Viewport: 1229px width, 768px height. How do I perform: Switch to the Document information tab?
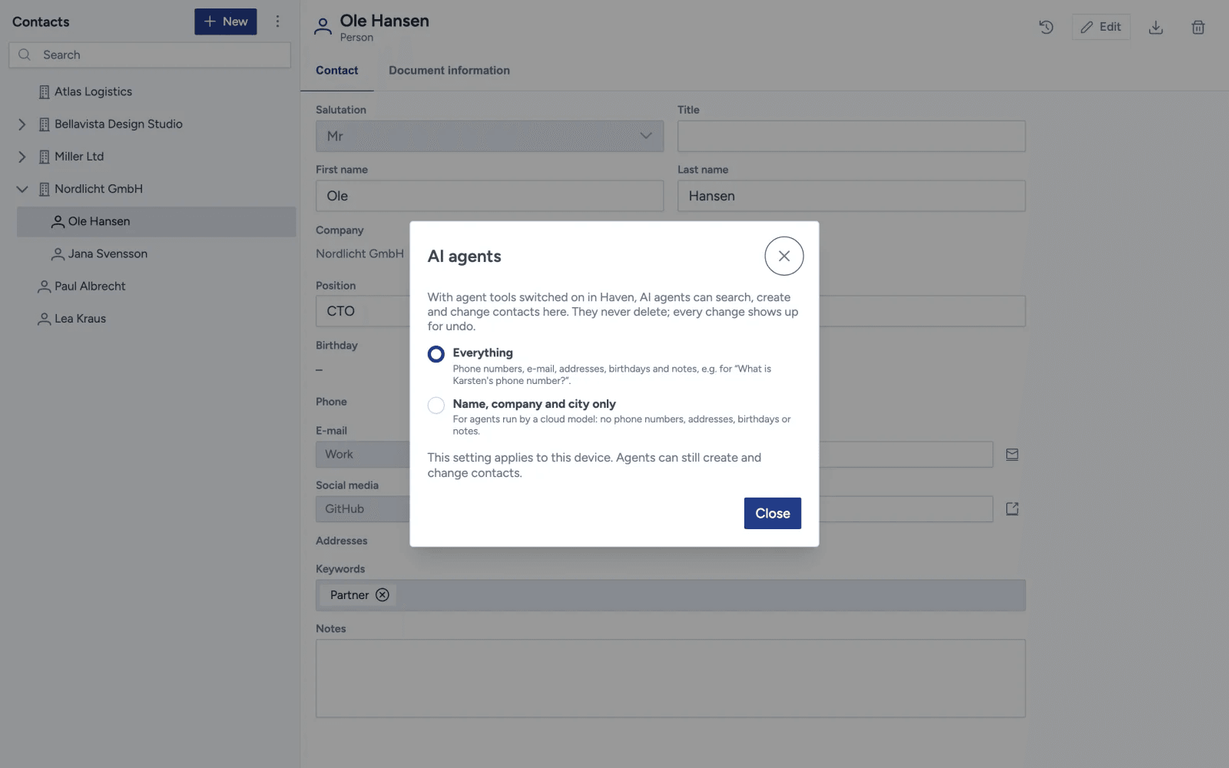coord(449,70)
